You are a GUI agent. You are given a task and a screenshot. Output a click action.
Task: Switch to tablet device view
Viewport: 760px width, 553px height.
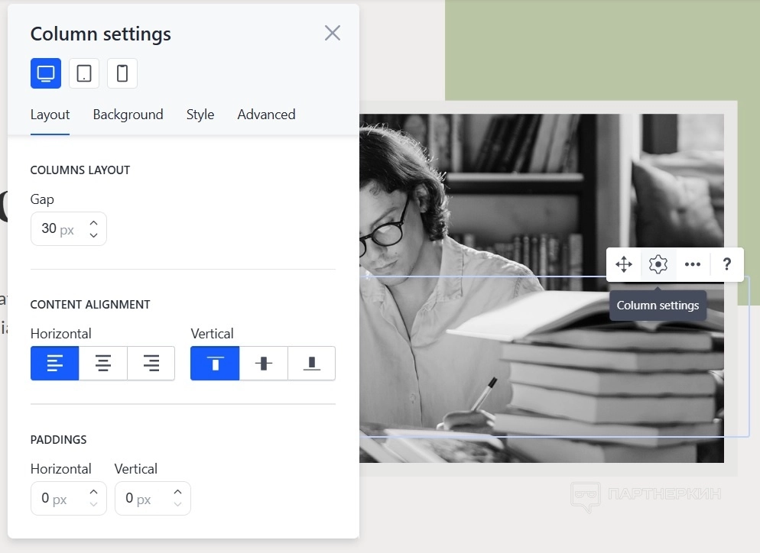click(x=84, y=73)
